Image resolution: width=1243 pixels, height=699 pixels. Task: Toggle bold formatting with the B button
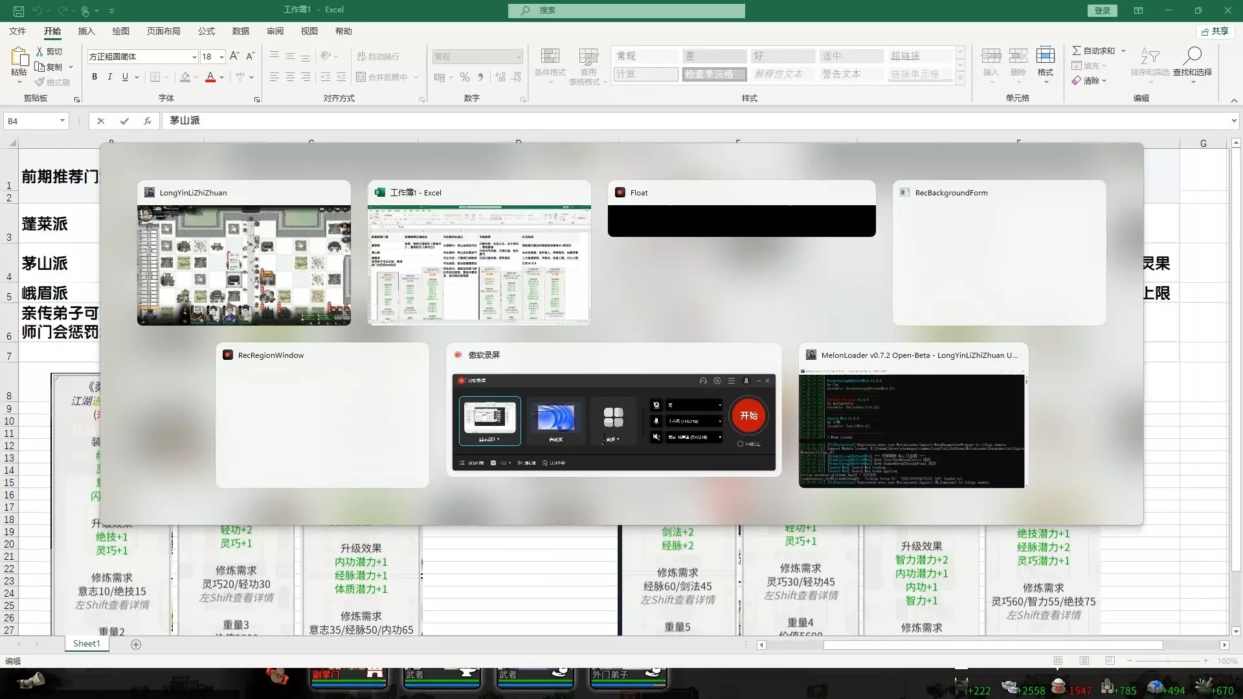(x=95, y=77)
